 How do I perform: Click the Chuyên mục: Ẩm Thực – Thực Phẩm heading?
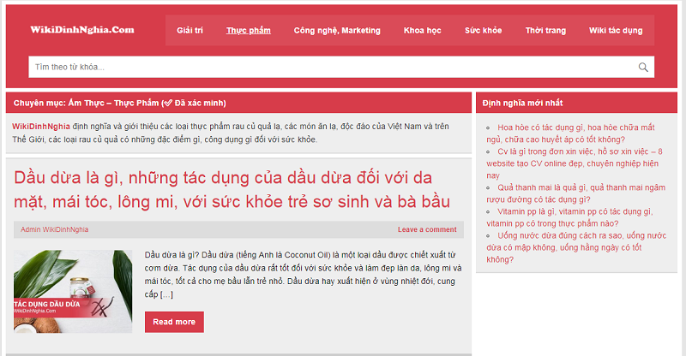(x=119, y=103)
